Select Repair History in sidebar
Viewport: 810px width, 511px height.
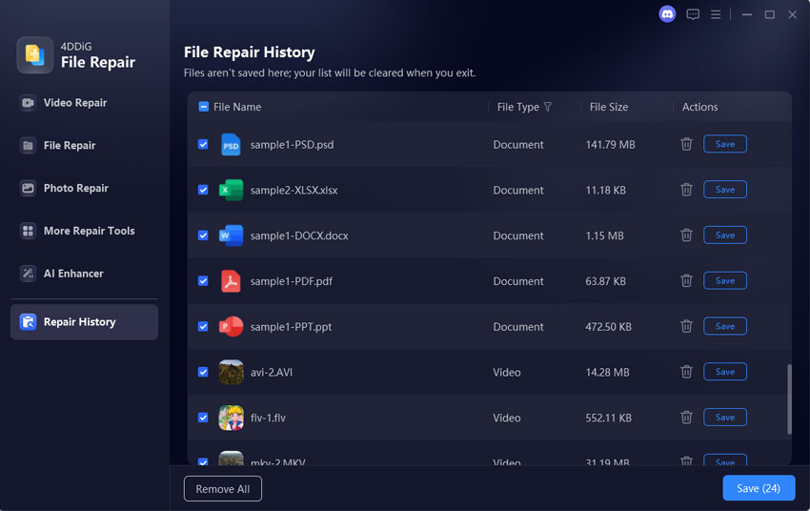click(x=84, y=322)
